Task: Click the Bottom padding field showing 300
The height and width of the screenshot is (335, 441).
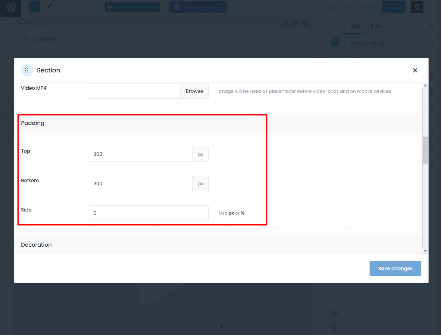Action: (x=140, y=184)
